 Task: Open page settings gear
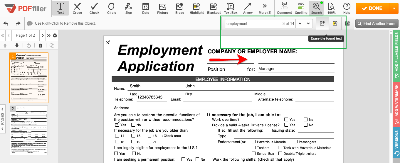coord(55,35)
